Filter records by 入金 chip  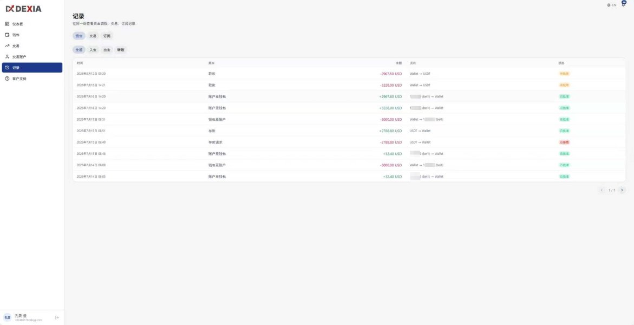coord(93,50)
